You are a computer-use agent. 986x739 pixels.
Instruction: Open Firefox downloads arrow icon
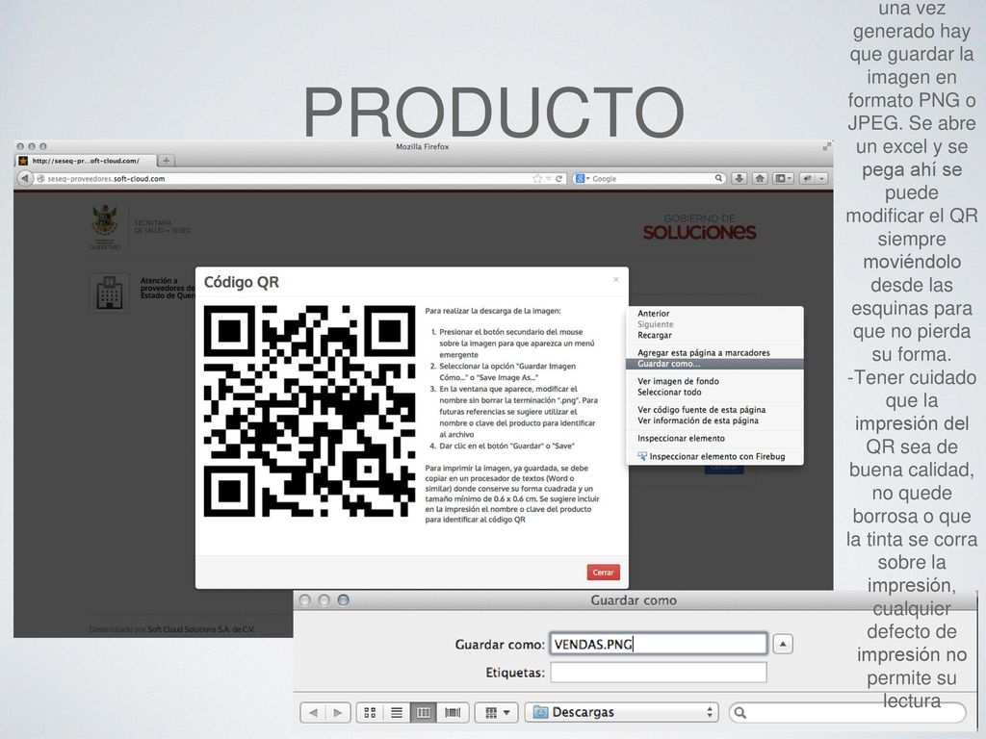(x=739, y=178)
